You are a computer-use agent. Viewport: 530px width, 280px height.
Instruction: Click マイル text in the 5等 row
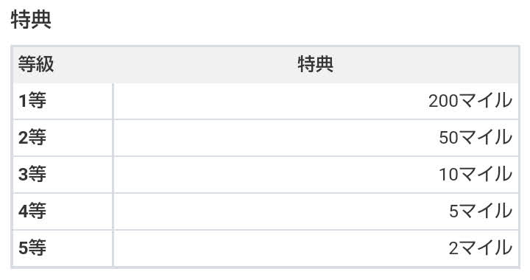(486, 248)
